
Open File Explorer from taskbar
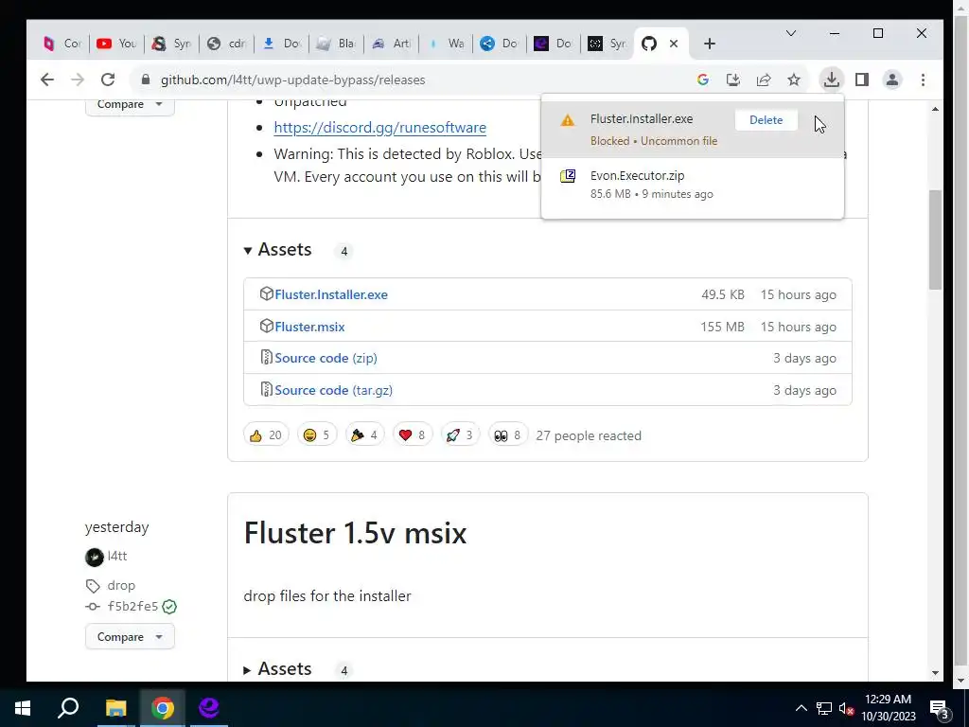pyautogui.click(x=115, y=708)
